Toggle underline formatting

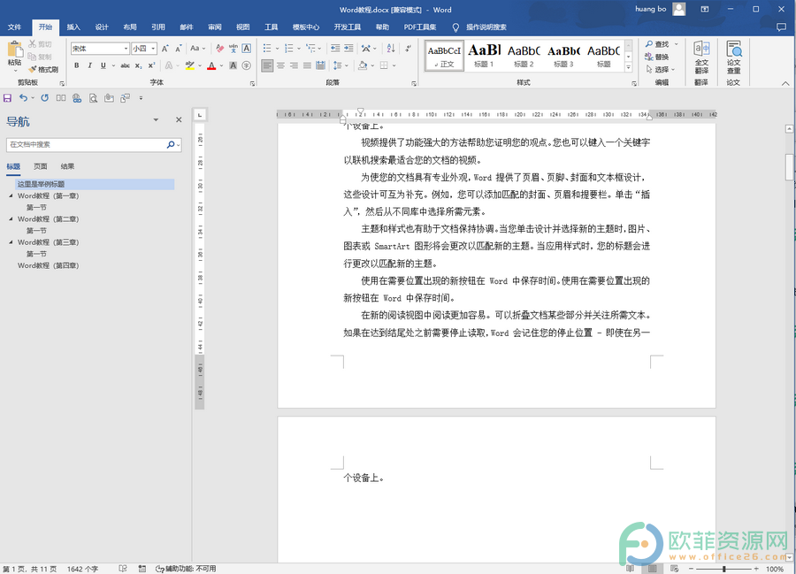[103, 65]
